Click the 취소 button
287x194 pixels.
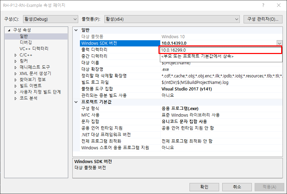point(237,187)
